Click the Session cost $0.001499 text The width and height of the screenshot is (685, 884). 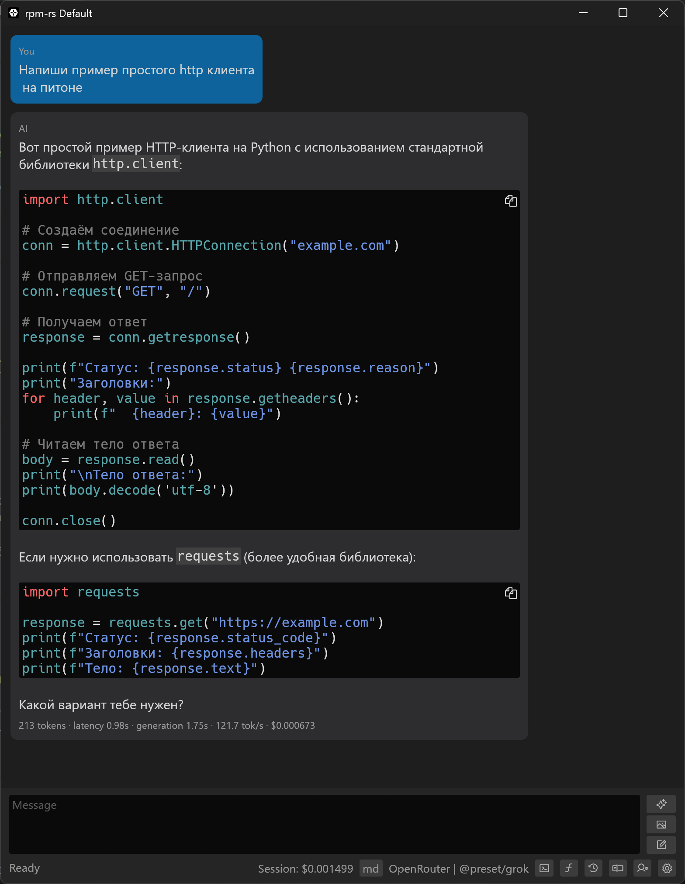(305, 869)
